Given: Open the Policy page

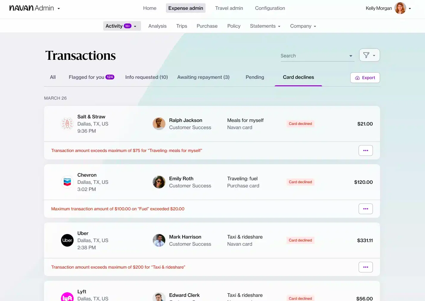Looking at the screenshot, I should pos(234,26).
